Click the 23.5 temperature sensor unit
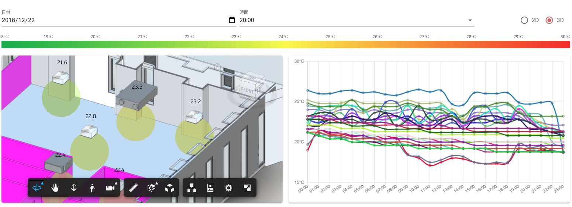The width and height of the screenshot is (572, 207). click(137, 95)
